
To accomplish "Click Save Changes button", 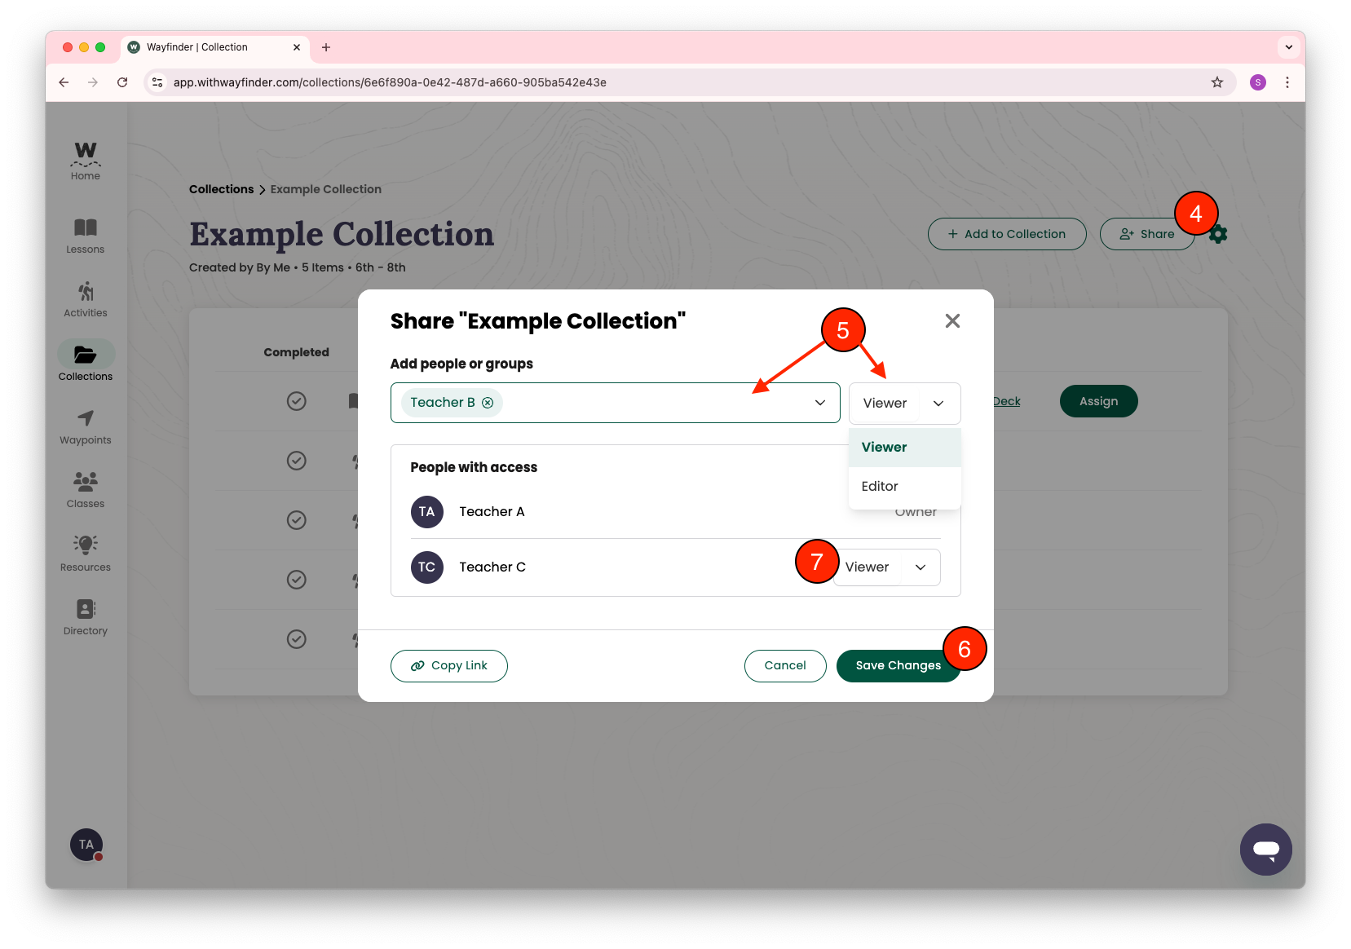I will click(x=898, y=666).
